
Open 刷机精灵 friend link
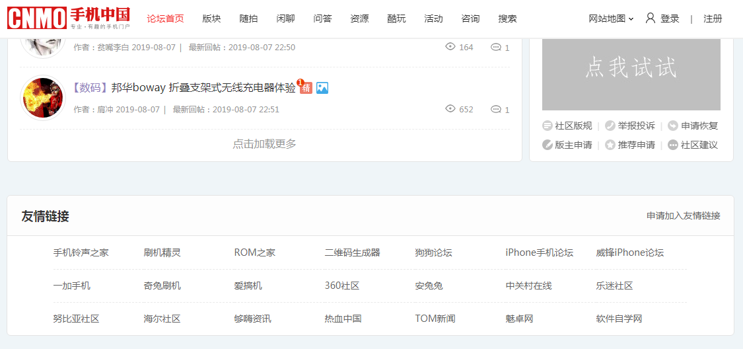coord(162,252)
